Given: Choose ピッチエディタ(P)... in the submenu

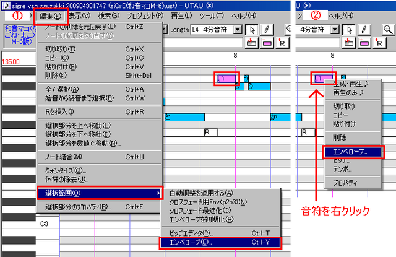Looking at the screenshot, I should pos(220,233).
